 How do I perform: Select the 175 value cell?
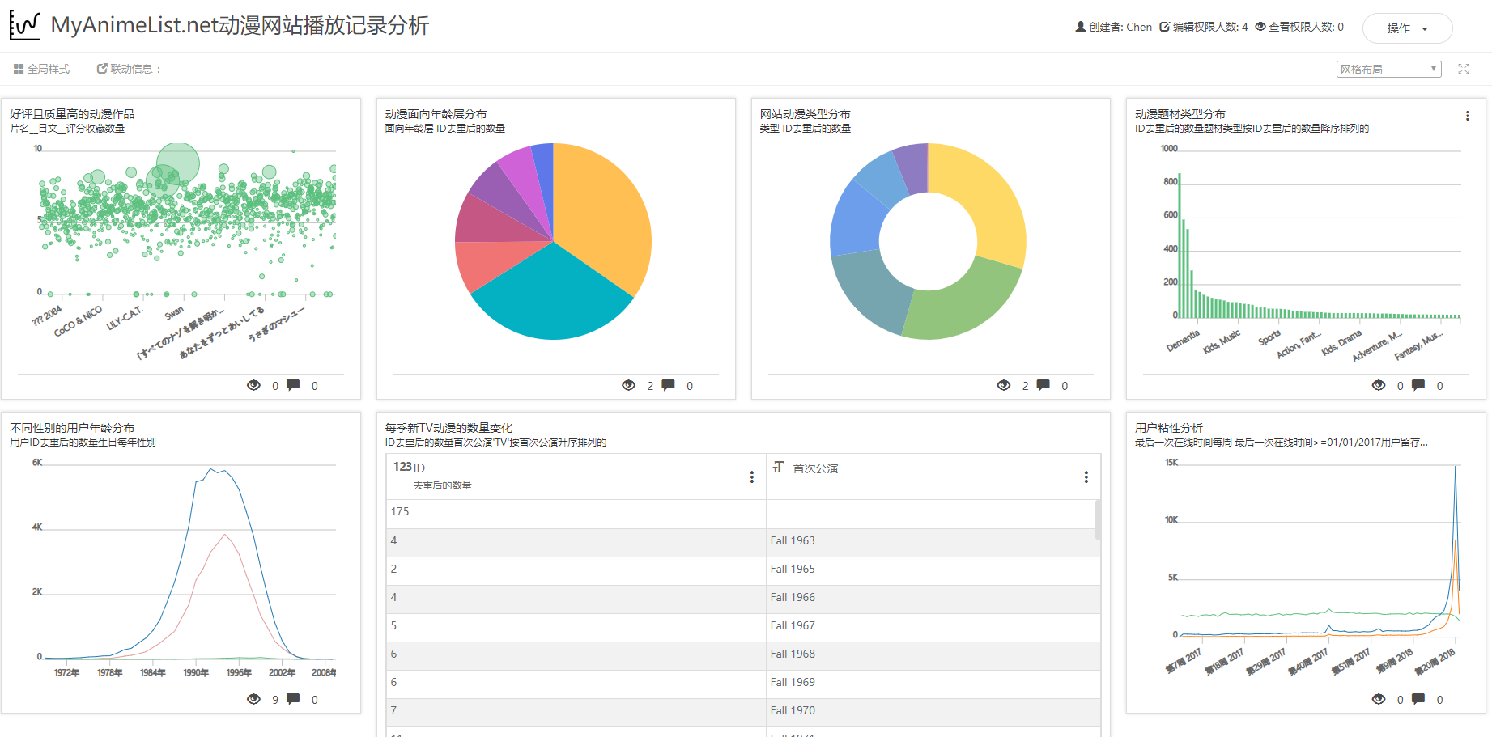point(576,512)
